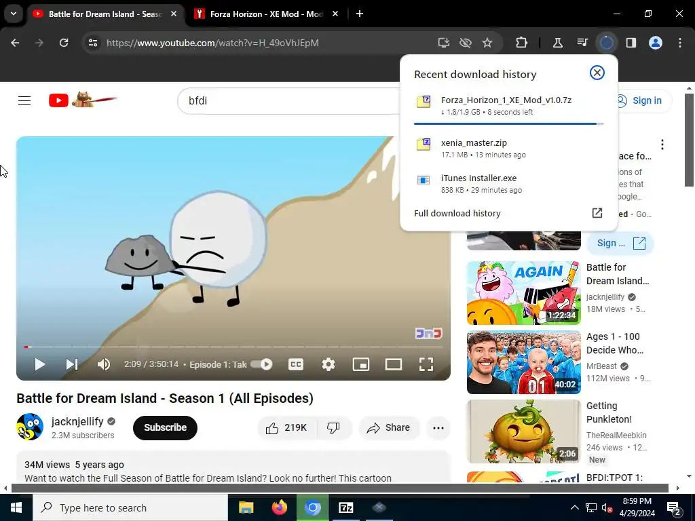Open 7-Zip from taskbar
The image size is (695, 521).
[345, 507]
